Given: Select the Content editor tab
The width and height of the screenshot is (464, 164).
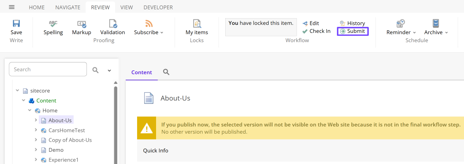Looking at the screenshot, I should pyautogui.click(x=142, y=72).
